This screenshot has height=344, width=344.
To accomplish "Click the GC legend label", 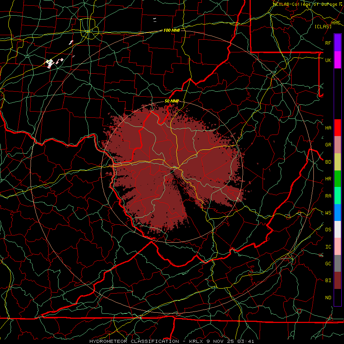I will click(328, 264).
